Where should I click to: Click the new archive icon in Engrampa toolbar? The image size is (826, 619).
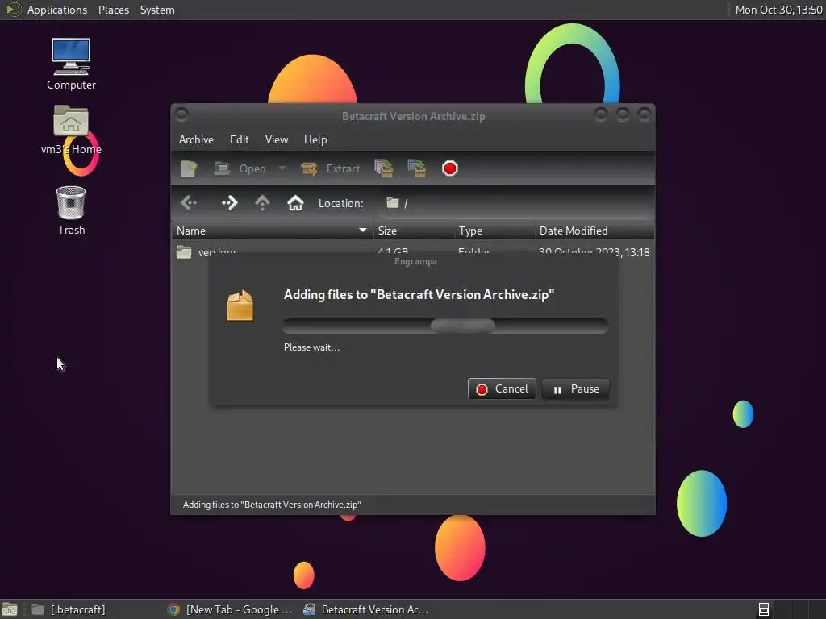(189, 168)
